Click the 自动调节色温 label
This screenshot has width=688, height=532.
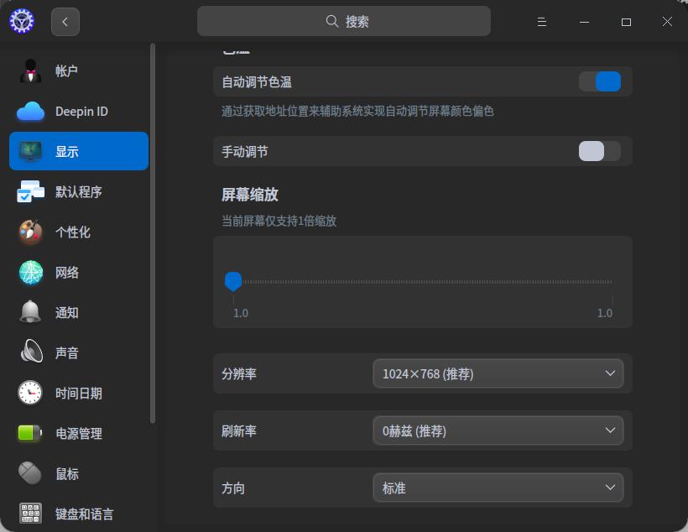(x=257, y=82)
